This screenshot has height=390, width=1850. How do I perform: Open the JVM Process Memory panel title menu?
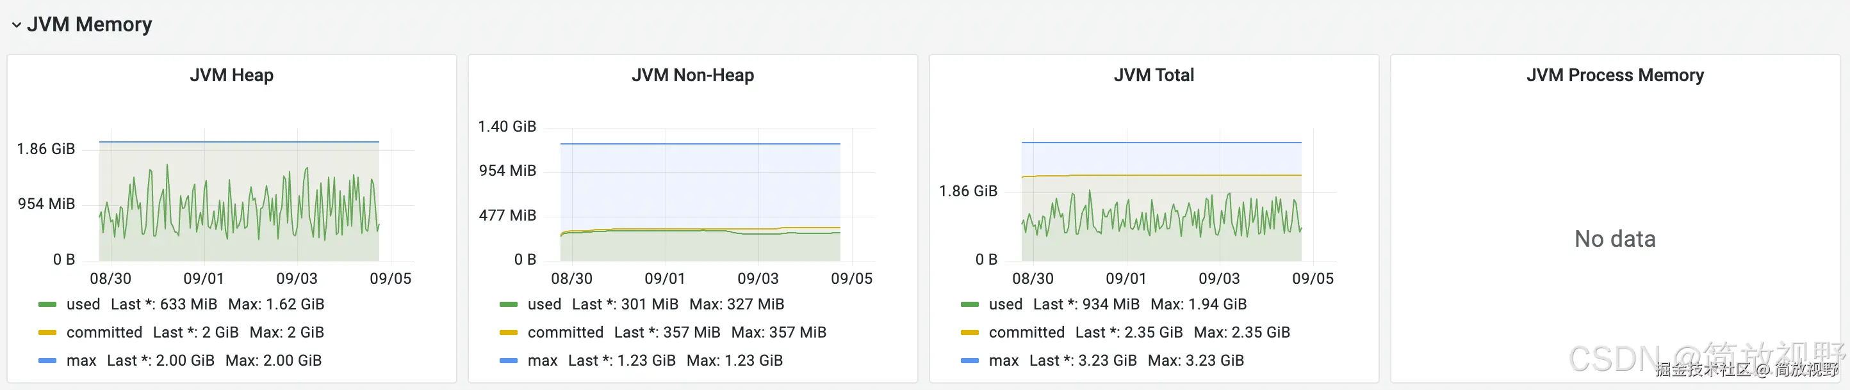[x=1614, y=75]
